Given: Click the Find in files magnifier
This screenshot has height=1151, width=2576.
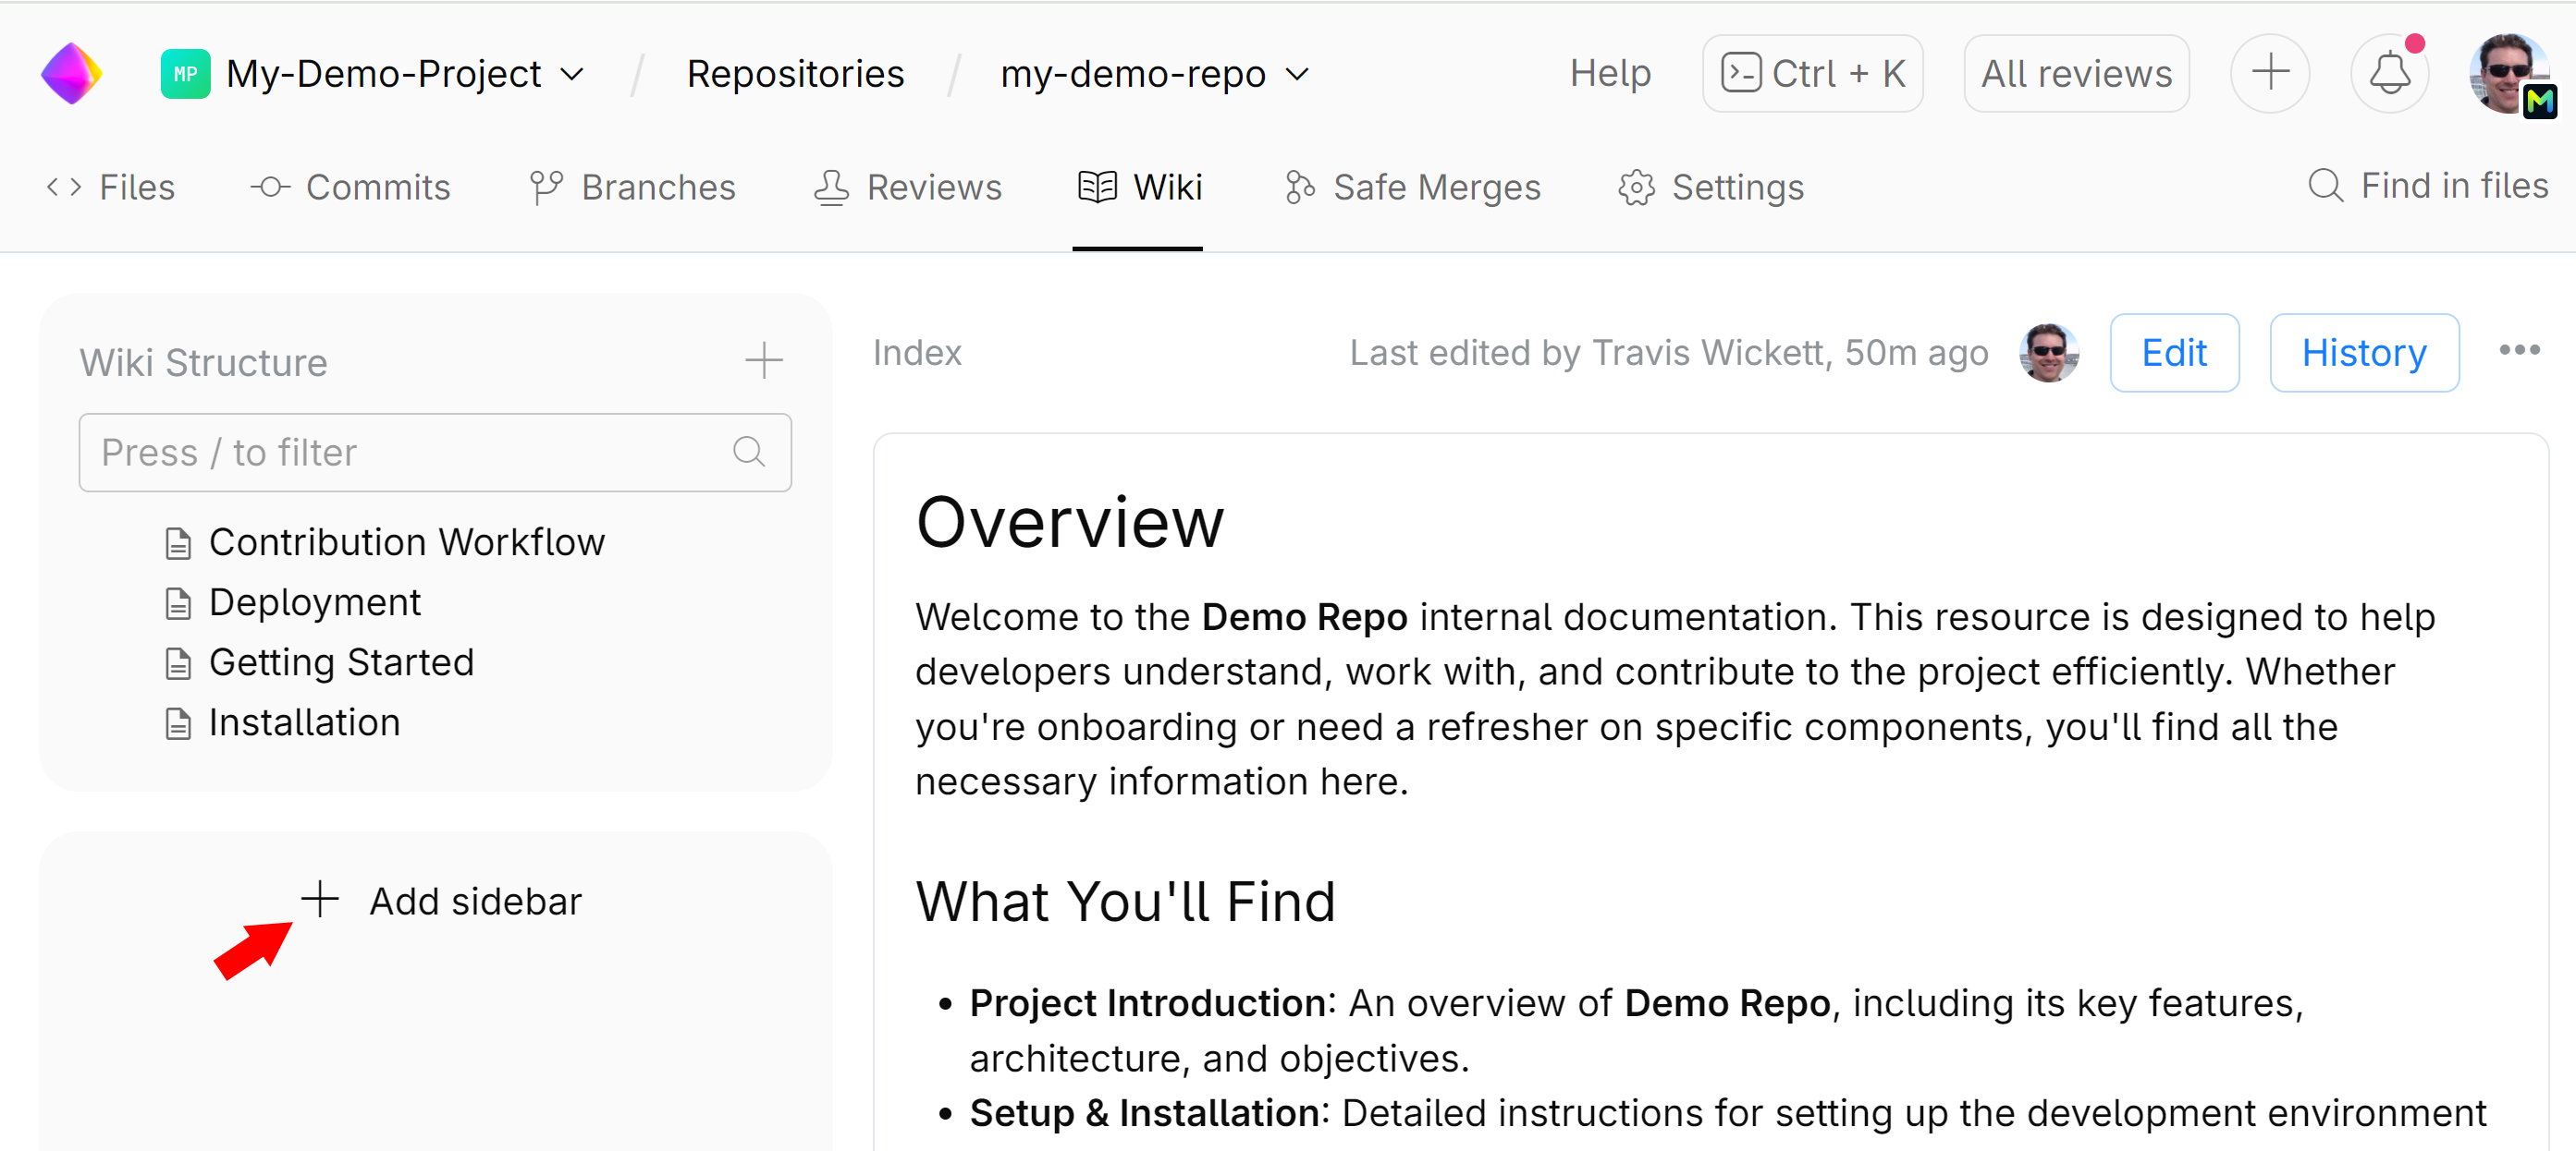Looking at the screenshot, I should point(2326,185).
